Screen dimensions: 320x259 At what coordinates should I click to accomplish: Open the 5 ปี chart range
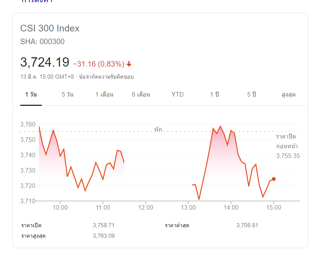(x=252, y=94)
